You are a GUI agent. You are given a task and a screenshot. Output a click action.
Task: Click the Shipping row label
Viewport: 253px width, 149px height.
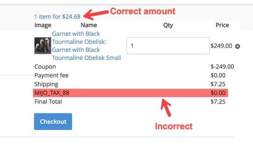click(x=46, y=84)
